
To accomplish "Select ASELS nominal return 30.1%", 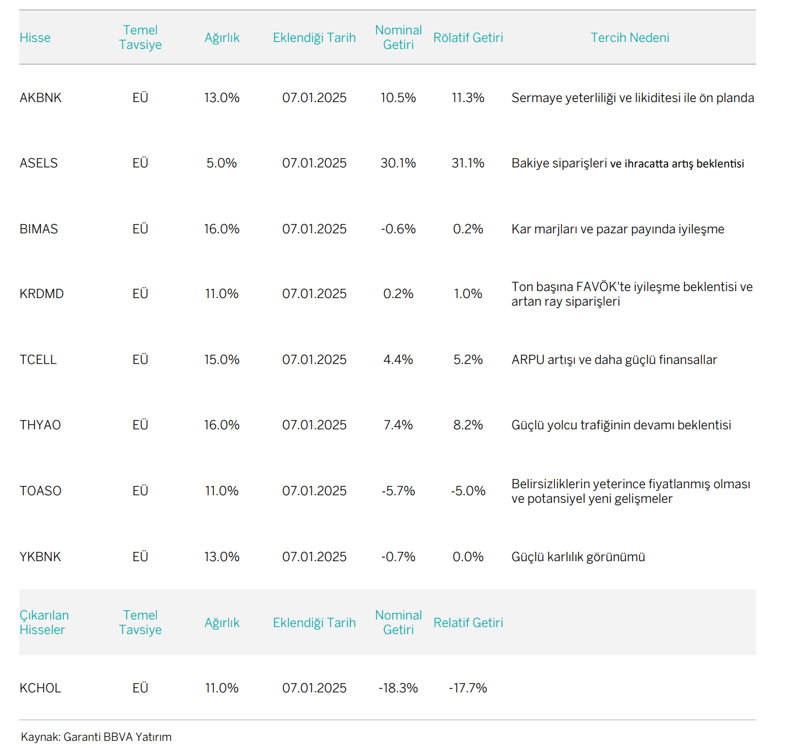I will (x=398, y=163).
